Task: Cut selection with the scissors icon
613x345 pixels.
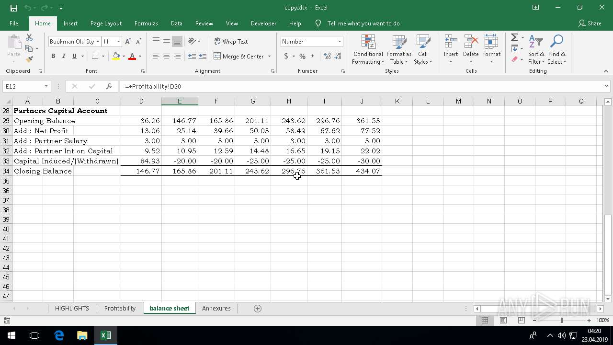Action: [x=29, y=37]
